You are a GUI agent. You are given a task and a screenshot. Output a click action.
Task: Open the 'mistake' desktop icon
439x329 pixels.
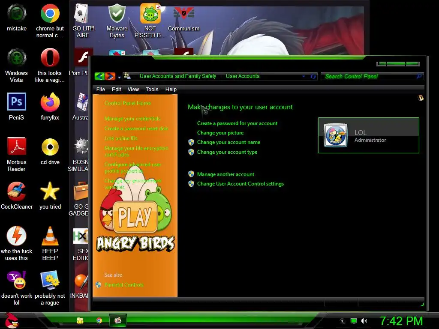tap(17, 18)
